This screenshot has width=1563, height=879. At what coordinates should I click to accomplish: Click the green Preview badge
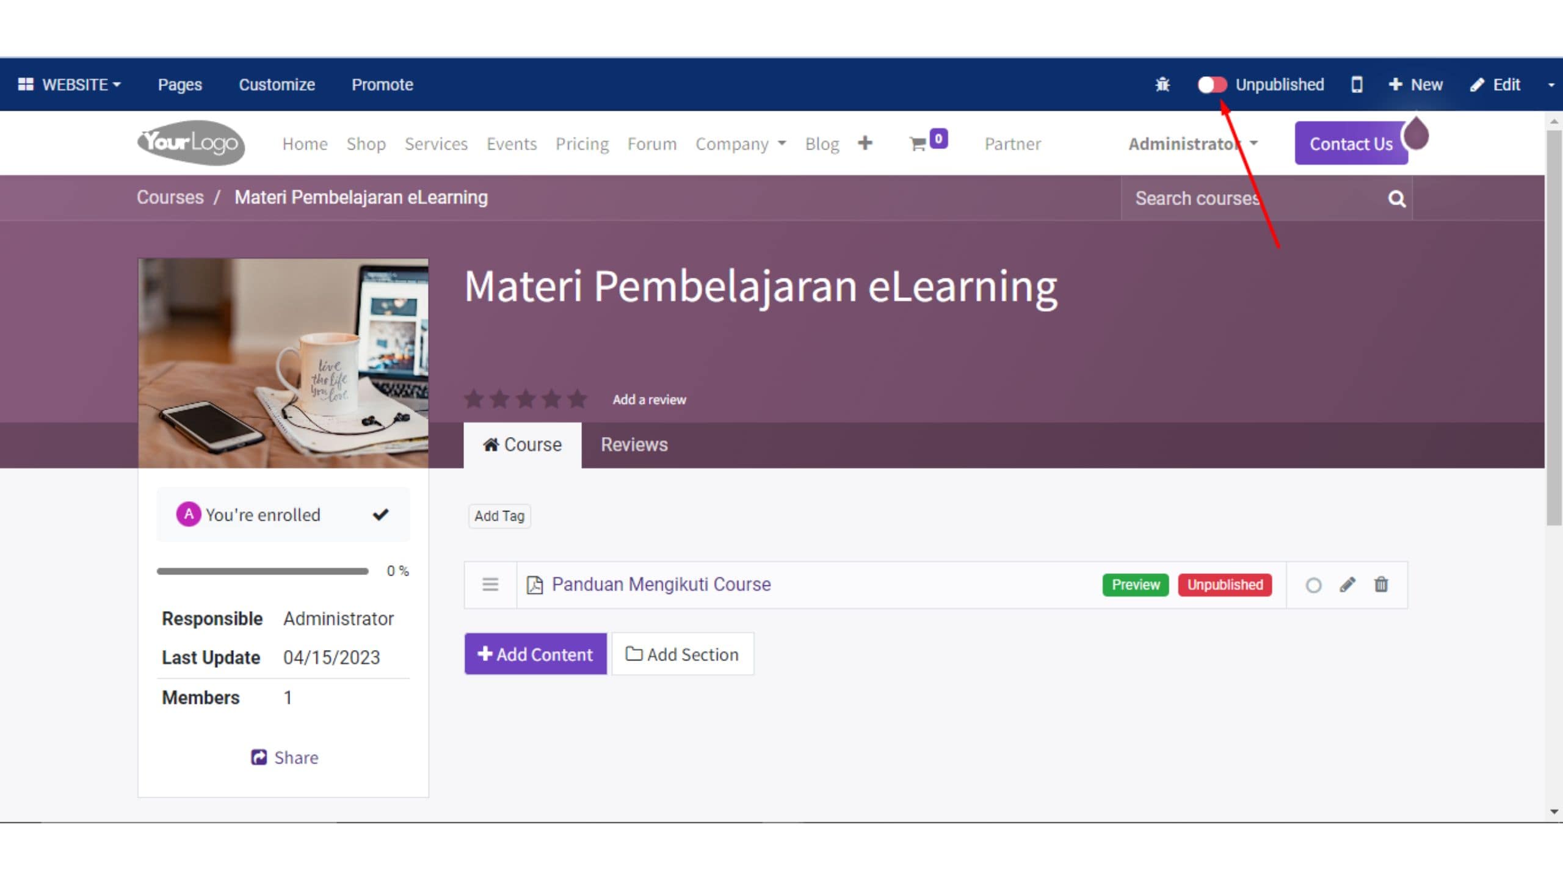click(x=1135, y=585)
